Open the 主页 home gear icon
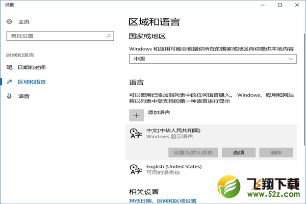 9,21
